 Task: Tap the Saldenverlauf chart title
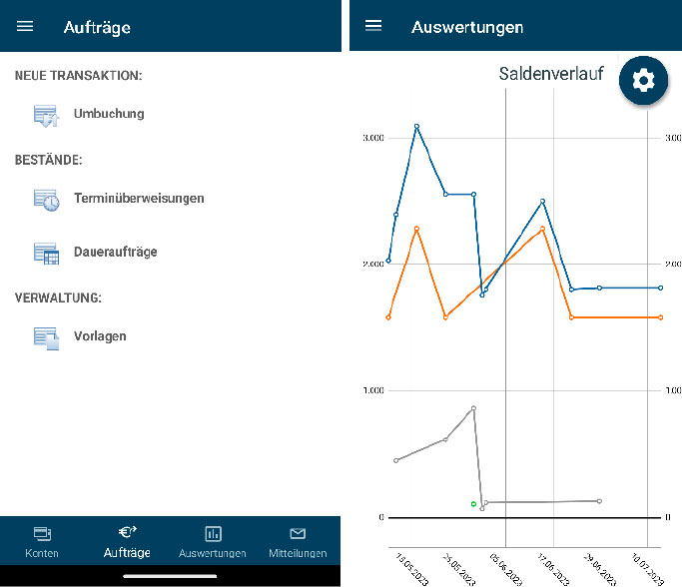pos(550,74)
